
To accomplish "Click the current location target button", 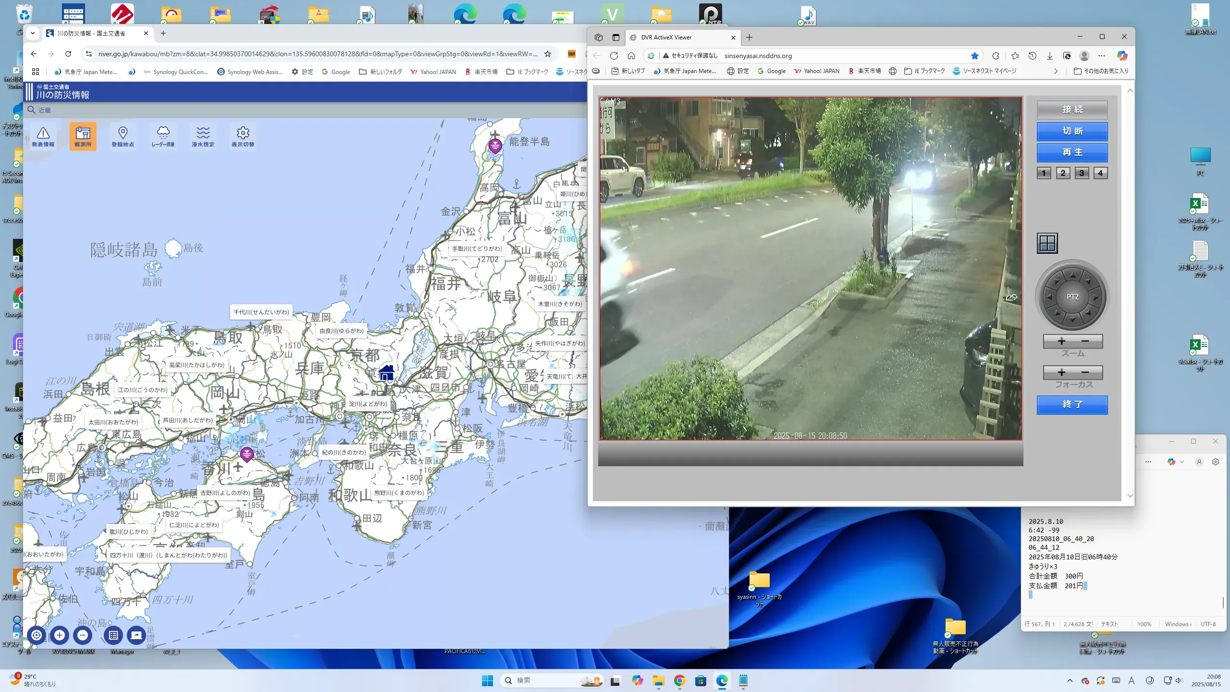I will [x=37, y=635].
